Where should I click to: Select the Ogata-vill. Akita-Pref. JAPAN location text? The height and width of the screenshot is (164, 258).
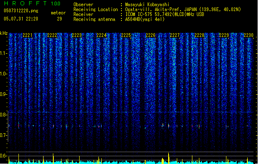tap(183, 9)
